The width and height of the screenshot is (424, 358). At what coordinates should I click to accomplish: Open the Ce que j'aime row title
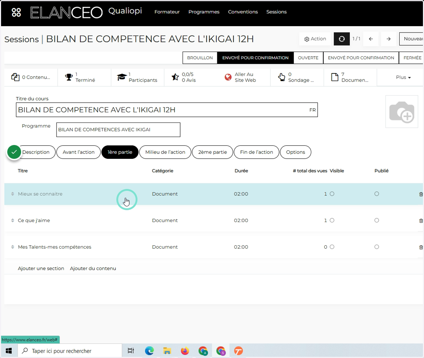(34, 220)
